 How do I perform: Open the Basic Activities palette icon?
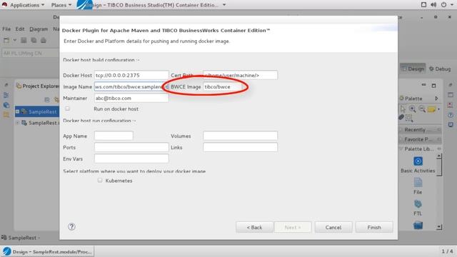coord(418,161)
